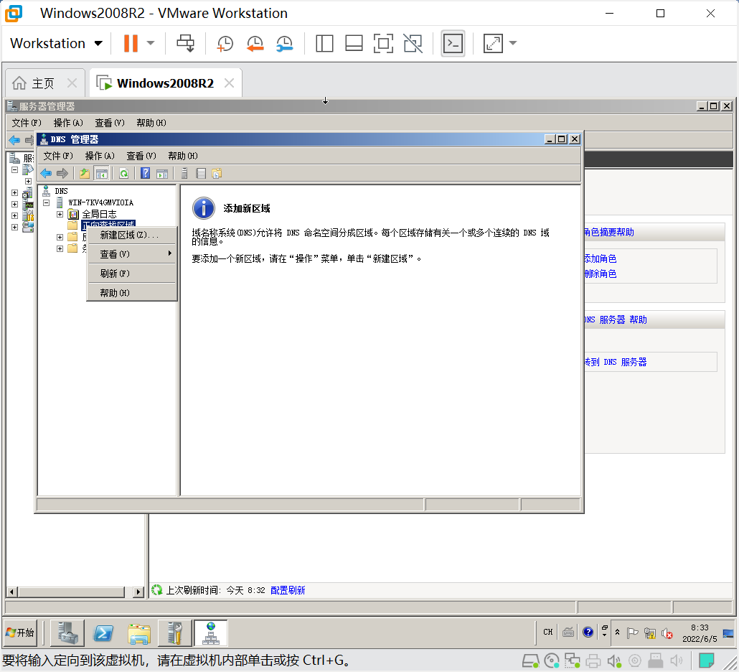Click the action center flag tray icon
The width and height of the screenshot is (739, 672).
pos(633,633)
